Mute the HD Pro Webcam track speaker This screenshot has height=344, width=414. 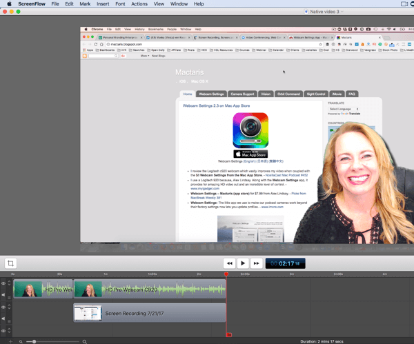point(3,294)
